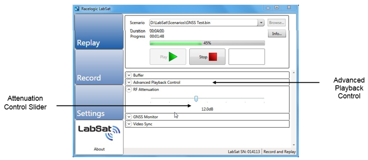Open the Scenario path dropdown arrow

(261, 23)
